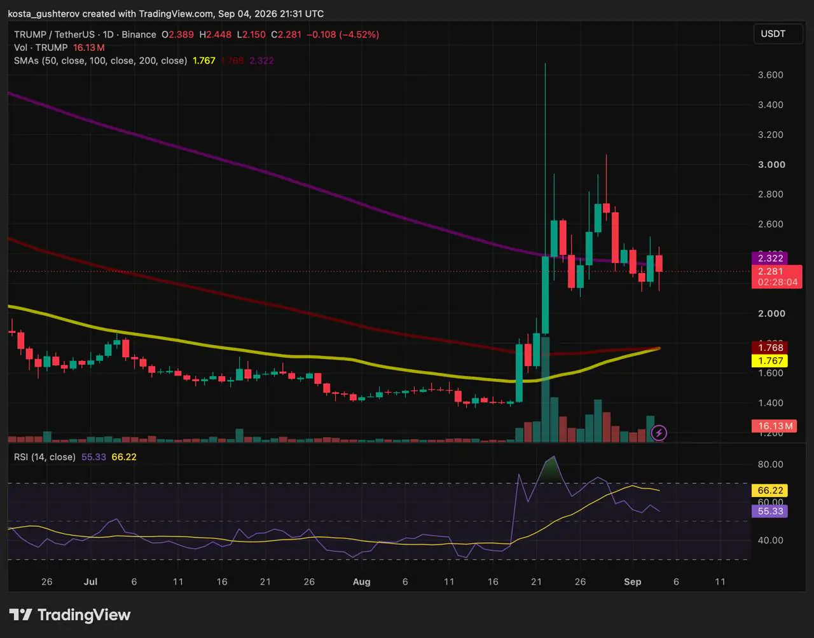The height and width of the screenshot is (638, 814).
Task: Click the close price C2.281 in header
Action: pyautogui.click(x=287, y=35)
